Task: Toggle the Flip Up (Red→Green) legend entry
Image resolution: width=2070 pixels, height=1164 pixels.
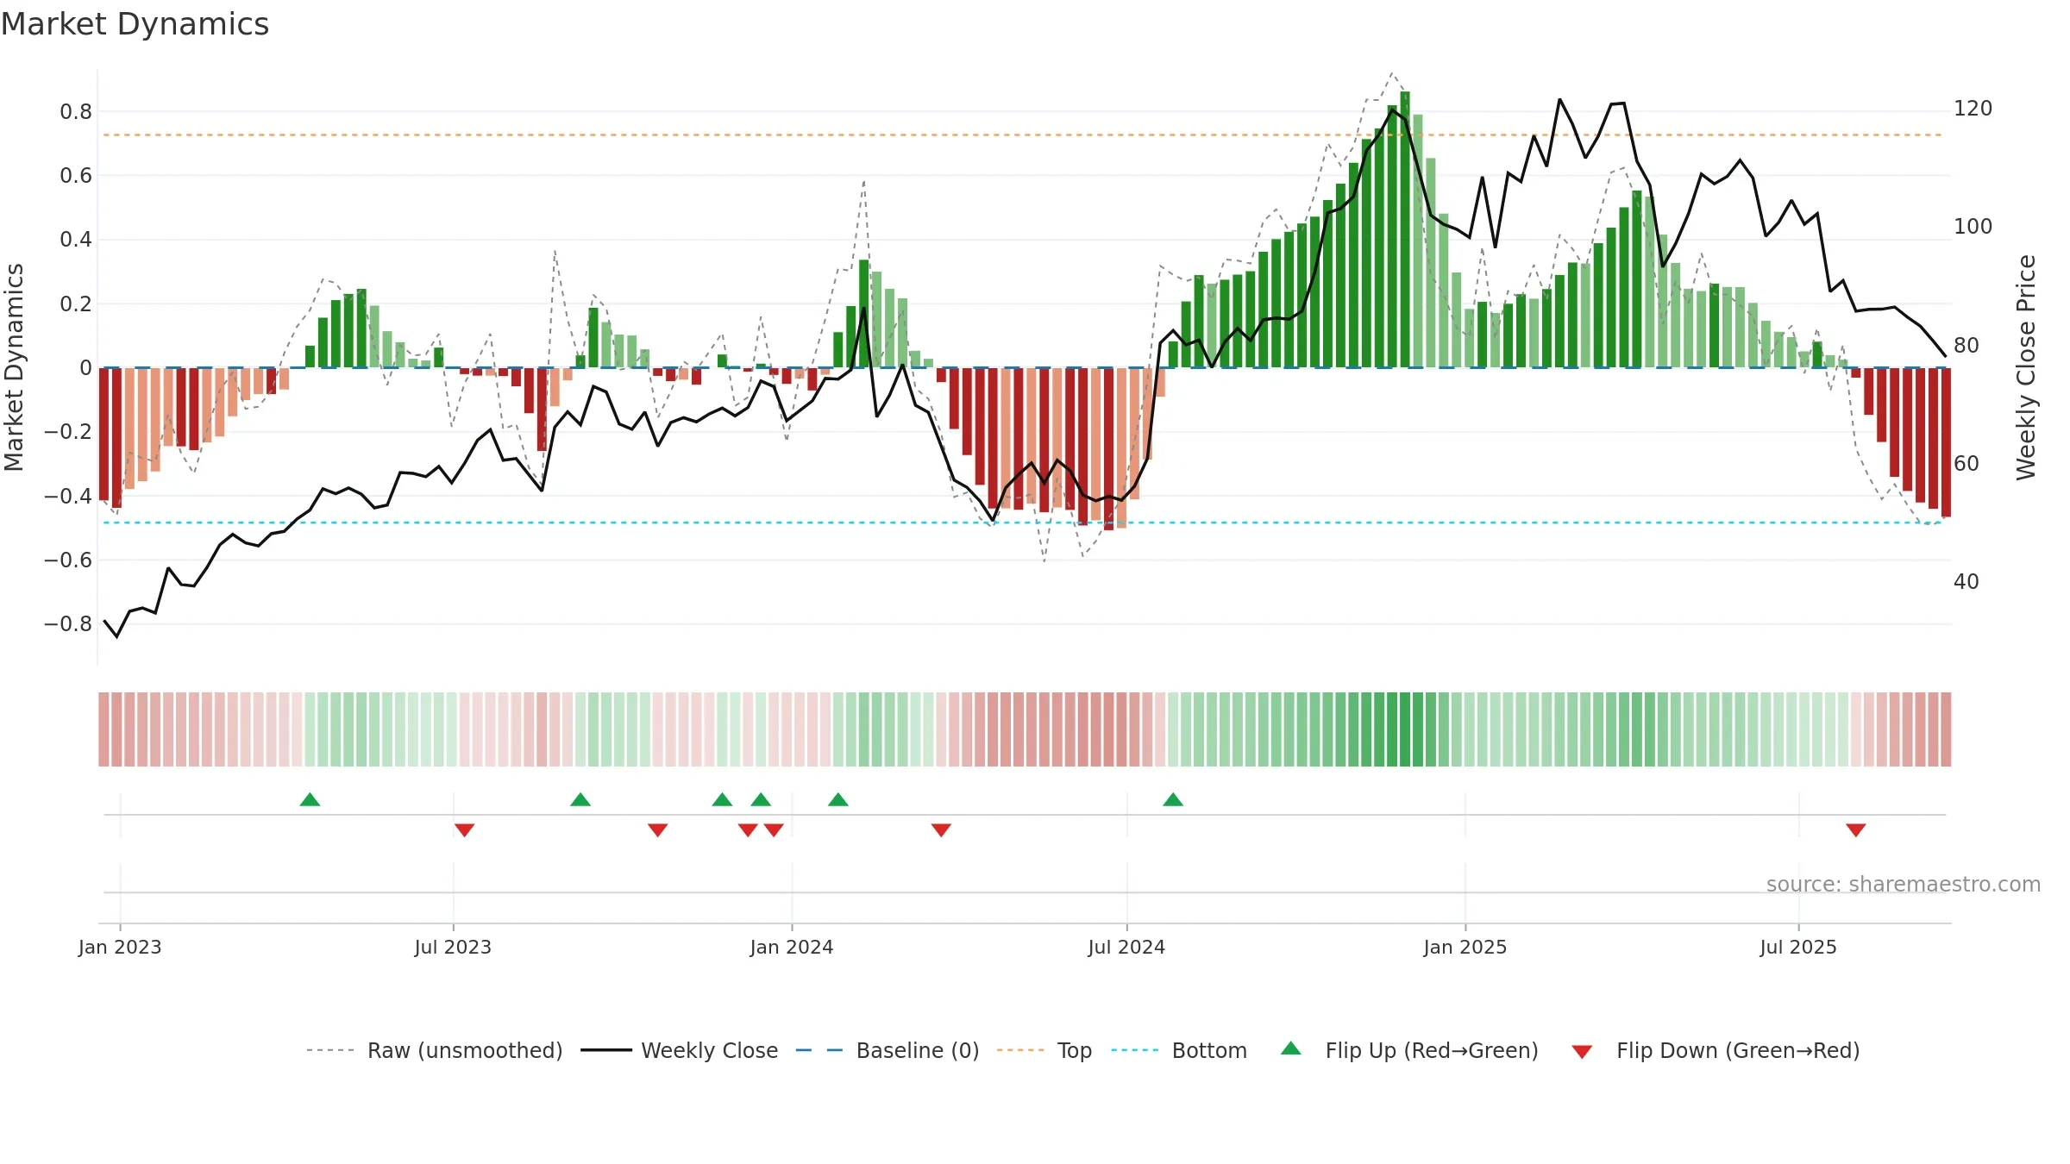Action: pyautogui.click(x=1409, y=1050)
